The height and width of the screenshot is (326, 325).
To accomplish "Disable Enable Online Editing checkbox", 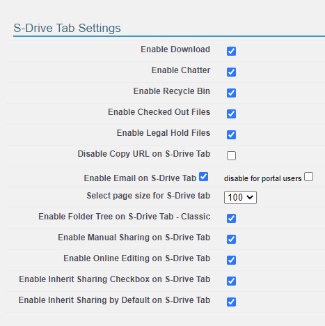I will pos(231,260).
